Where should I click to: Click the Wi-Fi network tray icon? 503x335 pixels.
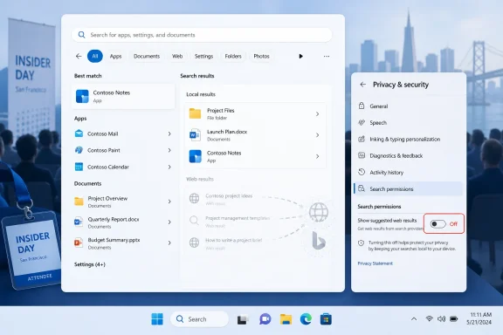click(x=430, y=318)
